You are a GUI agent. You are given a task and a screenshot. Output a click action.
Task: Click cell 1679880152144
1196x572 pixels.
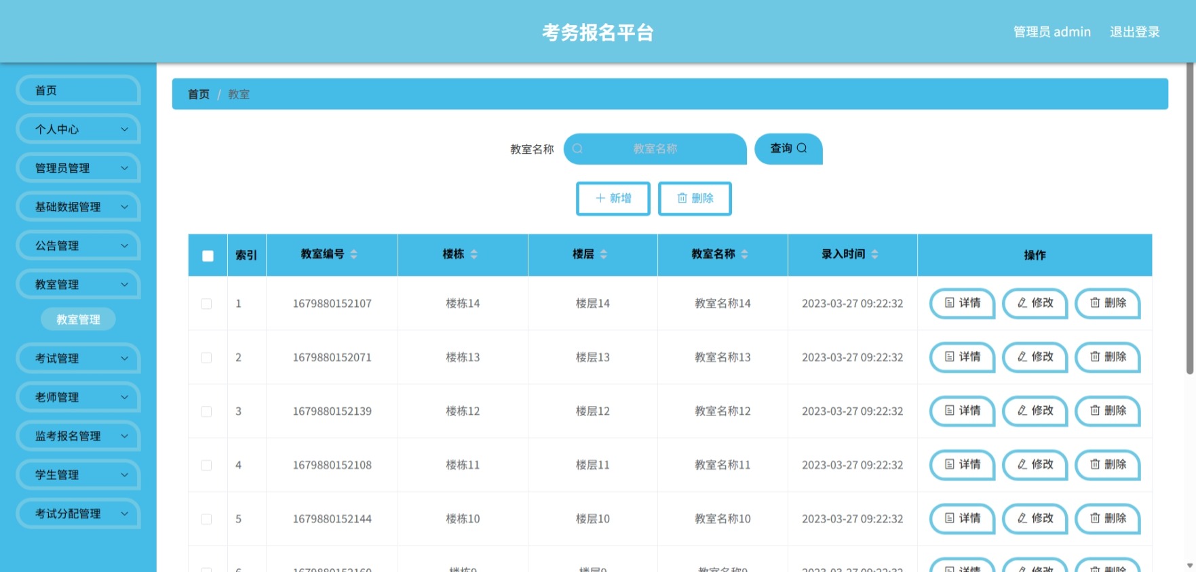point(332,519)
